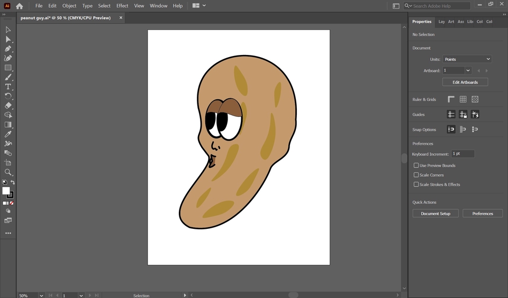Image resolution: width=508 pixels, height=298 pixels.
Task: Swap fill and stroke colors
Action: coord(12,182)
